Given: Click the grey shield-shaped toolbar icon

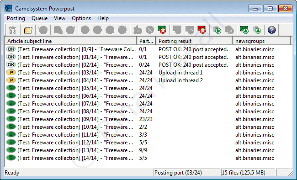Looking at the screenshot, I should (177, 30).
